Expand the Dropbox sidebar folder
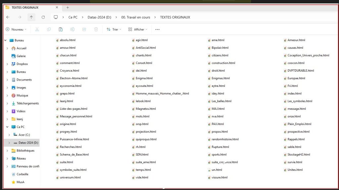The image size is (339, 190). 7,64
